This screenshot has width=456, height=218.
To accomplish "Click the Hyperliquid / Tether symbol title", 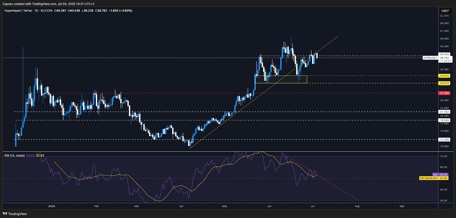I will pyautogui.click(x=18, y=11).
